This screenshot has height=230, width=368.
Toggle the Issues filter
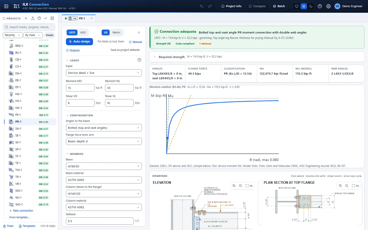(50, 35)
